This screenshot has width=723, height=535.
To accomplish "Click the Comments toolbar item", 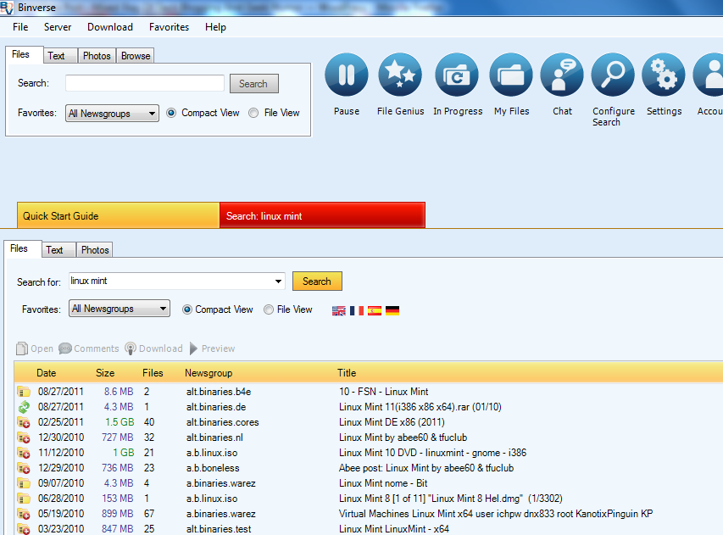I will [88, 348].
